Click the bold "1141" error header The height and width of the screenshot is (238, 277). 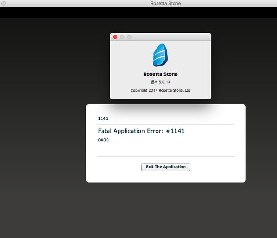(103, 118)
